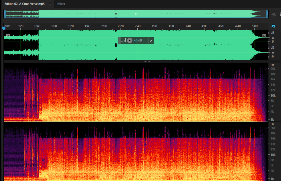Image resolution: width=281 pixels, height=181 pixels.
Task: Click the +0 dB value in the HUD
Action: pyautogui.click(x=138, y=41)
